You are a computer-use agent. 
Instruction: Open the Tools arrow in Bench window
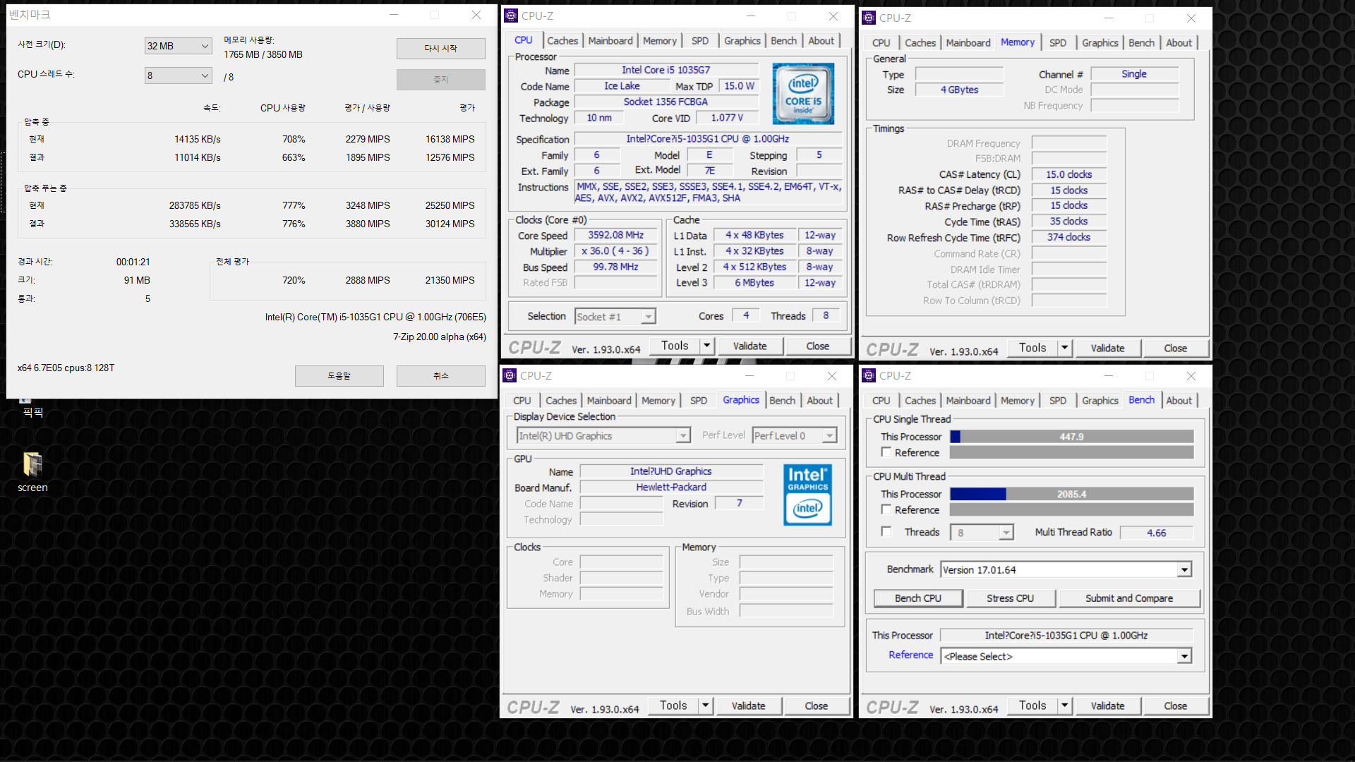[1065, 706]
